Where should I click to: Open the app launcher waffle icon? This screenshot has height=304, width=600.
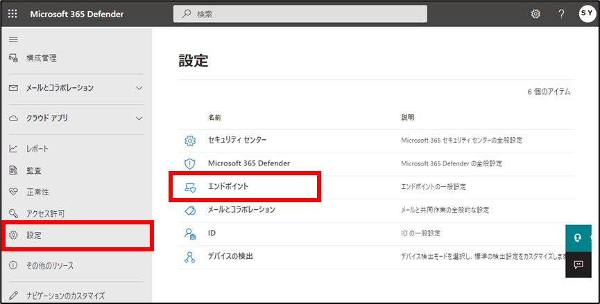pyautogui.click(x=12, y=14)
